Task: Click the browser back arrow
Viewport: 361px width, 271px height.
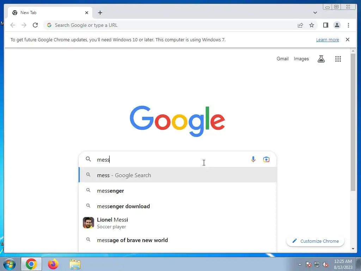Action: pyautogui.click(x=13, y=25)
